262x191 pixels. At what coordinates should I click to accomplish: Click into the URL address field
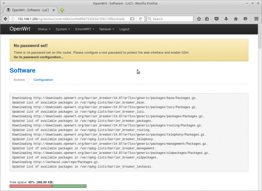[71, 19]
